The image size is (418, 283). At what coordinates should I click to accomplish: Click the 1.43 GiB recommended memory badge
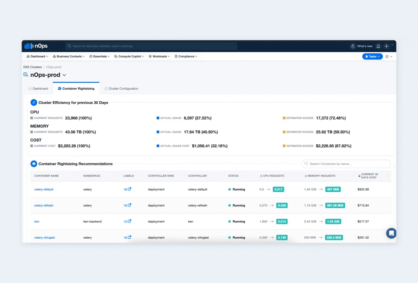pyautogui.click(x=333, y=222)
